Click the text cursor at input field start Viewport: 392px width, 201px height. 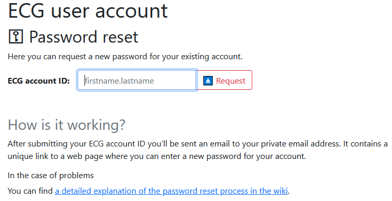pyautogui.click(x=85, y=81)
